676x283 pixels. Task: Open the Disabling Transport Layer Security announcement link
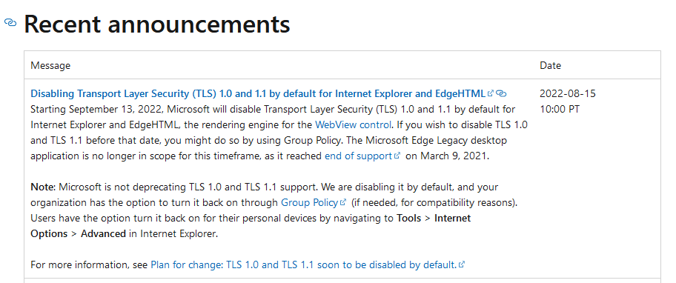(x=258, y=93)
